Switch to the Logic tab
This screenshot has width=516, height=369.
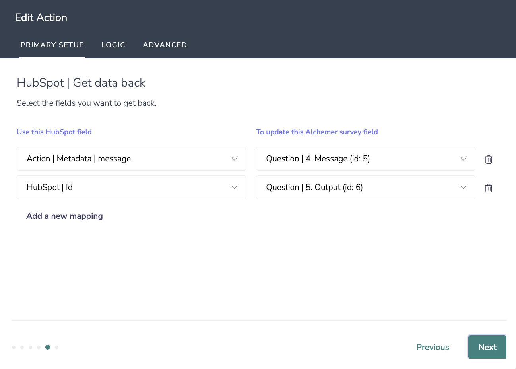[x=113, y=45]
